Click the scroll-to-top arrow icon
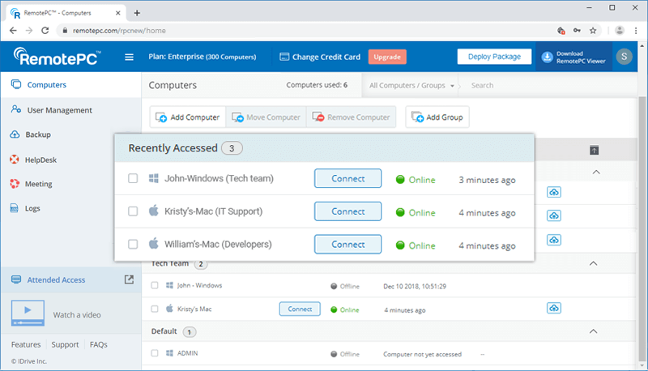648x371 pixels. coord(594,151)
